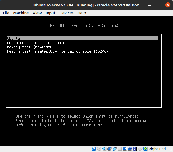This screenshot has height=152, width=173.
Task: Click the keyboard capture green arrow icon
Action: [145, 149]
